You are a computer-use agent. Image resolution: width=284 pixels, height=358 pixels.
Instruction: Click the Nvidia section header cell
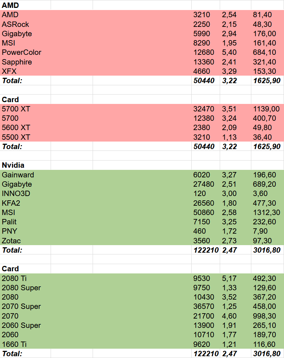(x=13, y=165)
